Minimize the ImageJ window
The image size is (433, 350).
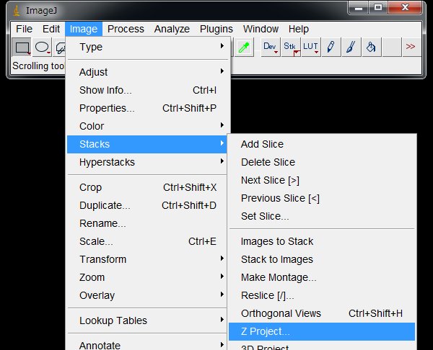click(x=359, y=7)
